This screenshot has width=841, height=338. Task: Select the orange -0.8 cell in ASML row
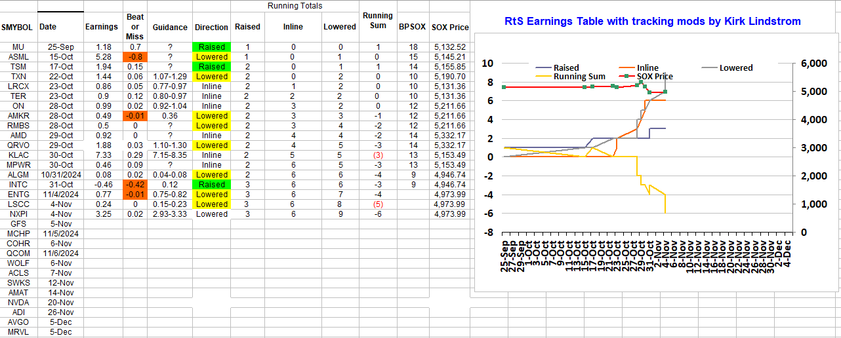134,57
